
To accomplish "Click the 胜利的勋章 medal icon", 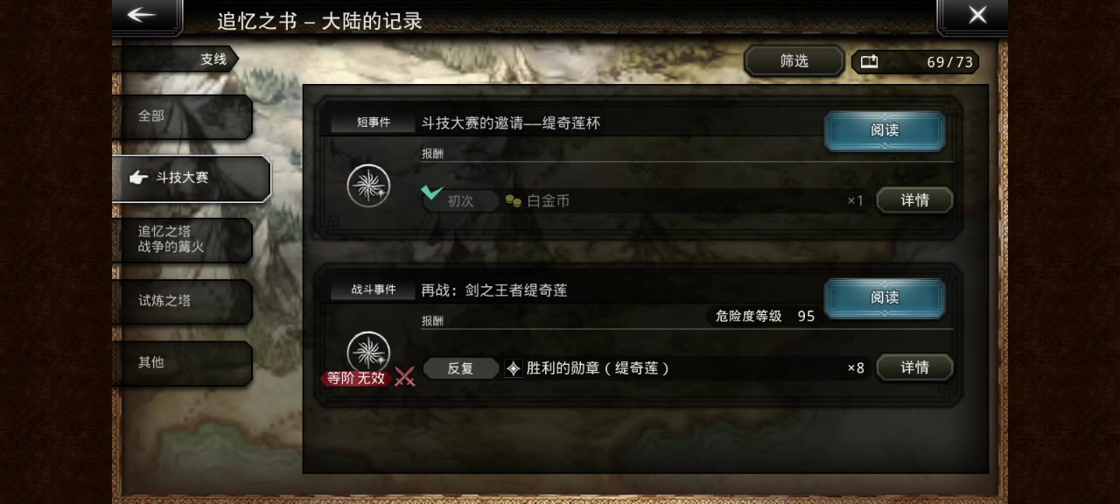I will pyautogui.click(x=513, y=368).
